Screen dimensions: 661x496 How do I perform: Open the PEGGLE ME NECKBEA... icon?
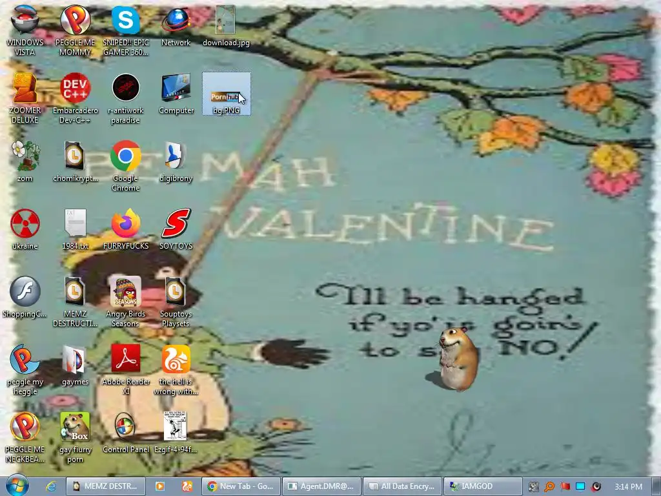[x=25, y=437]
